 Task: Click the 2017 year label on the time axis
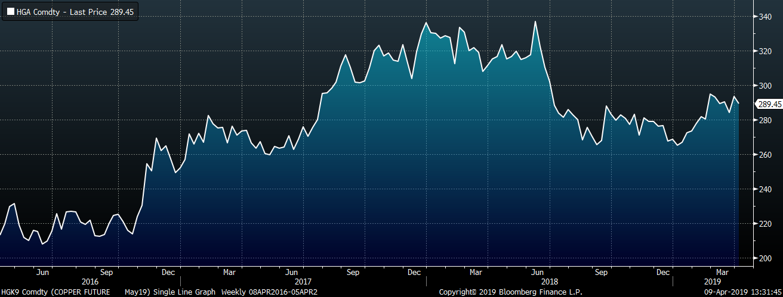click(x=303, y=281)
